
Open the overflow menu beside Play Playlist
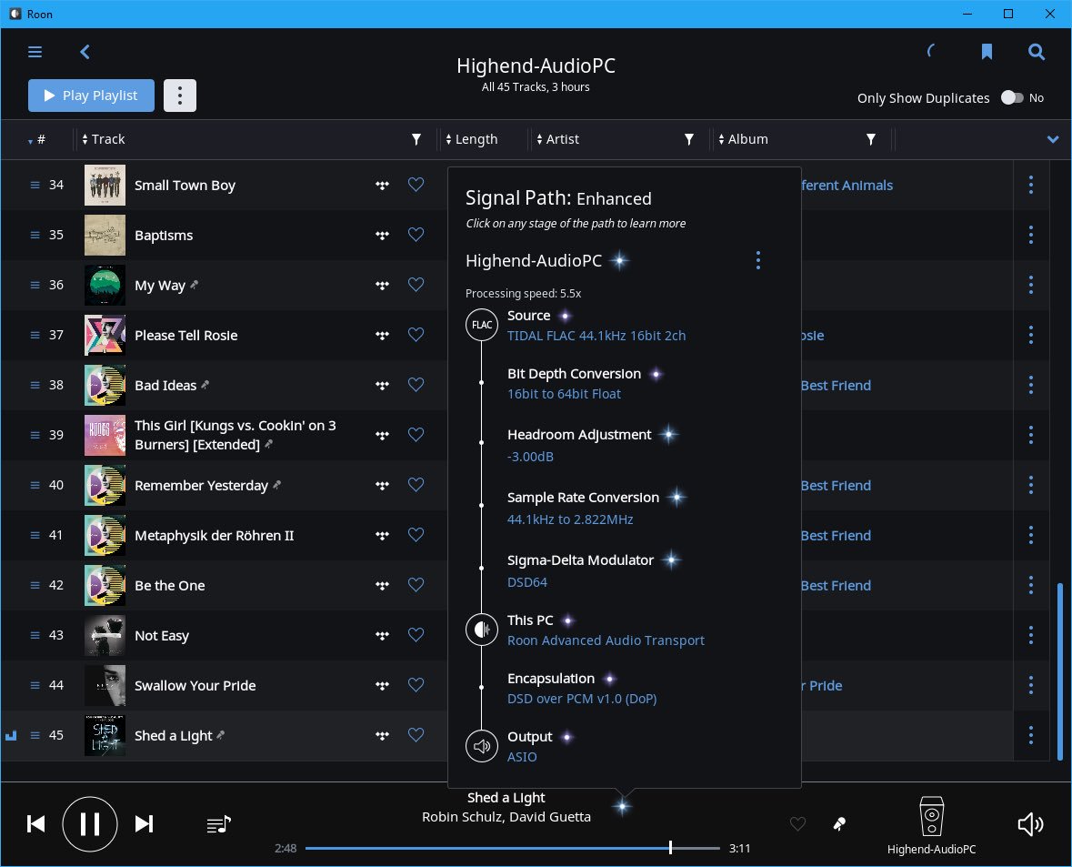click(x=179, y=95)
